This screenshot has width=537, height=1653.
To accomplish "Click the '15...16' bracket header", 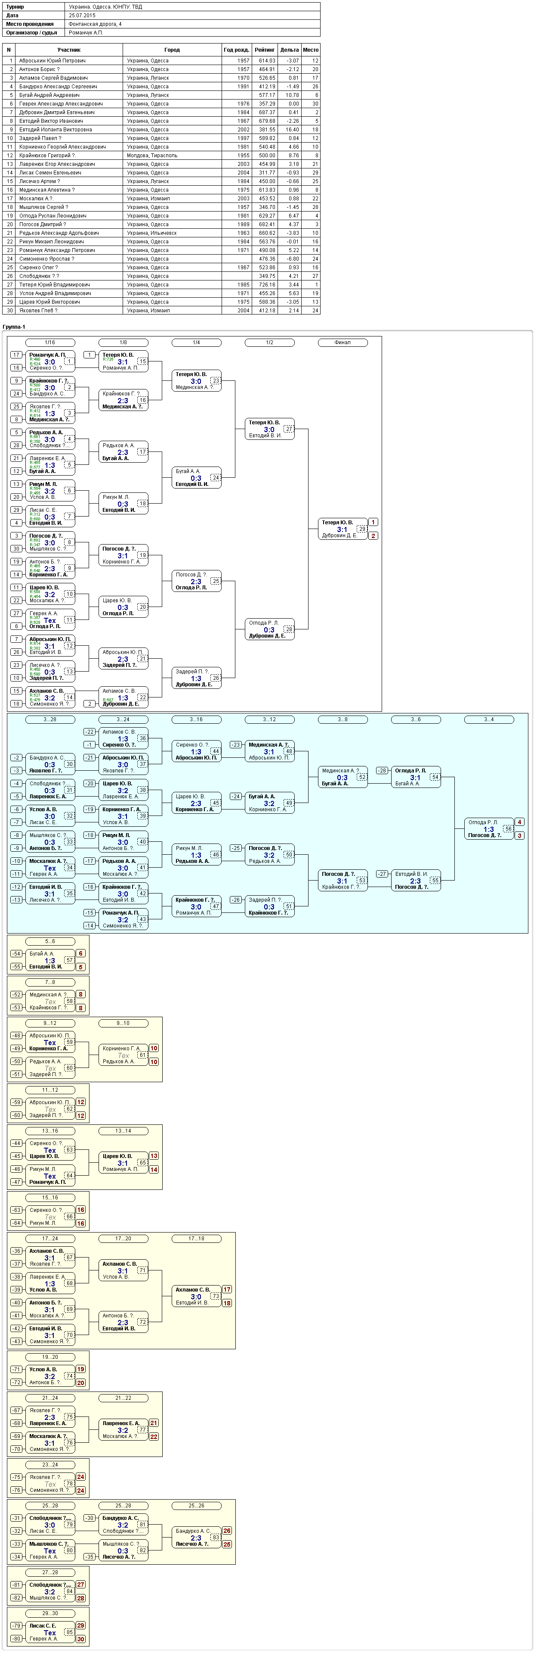I will pyautogui.click(x=50, y=1198).
